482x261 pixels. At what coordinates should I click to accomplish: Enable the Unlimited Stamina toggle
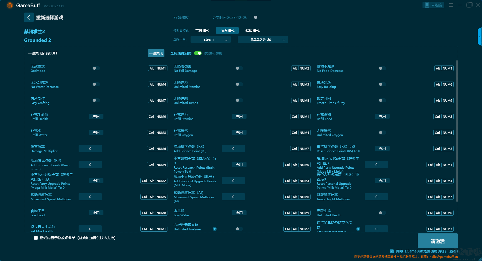coord(239,84)
